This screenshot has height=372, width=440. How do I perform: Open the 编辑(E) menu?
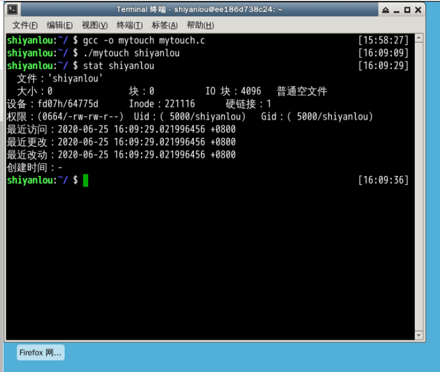click(59, 25)
